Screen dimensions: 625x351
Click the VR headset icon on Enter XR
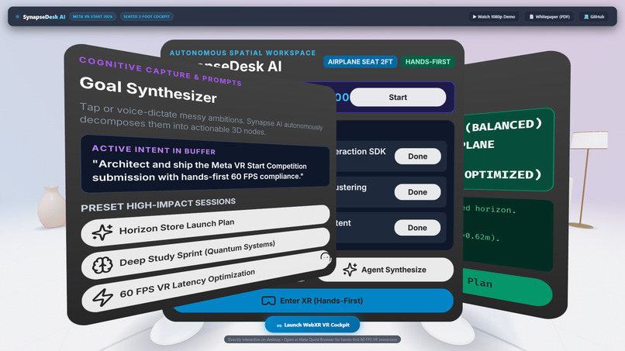(268, 301)
